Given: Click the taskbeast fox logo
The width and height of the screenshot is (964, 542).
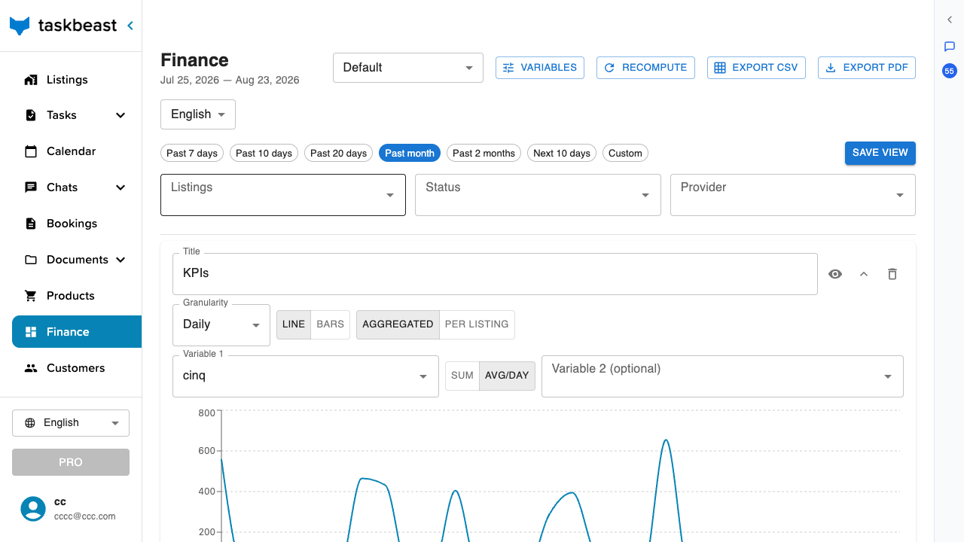Looking at the screenshot, I should coord(20,26).
